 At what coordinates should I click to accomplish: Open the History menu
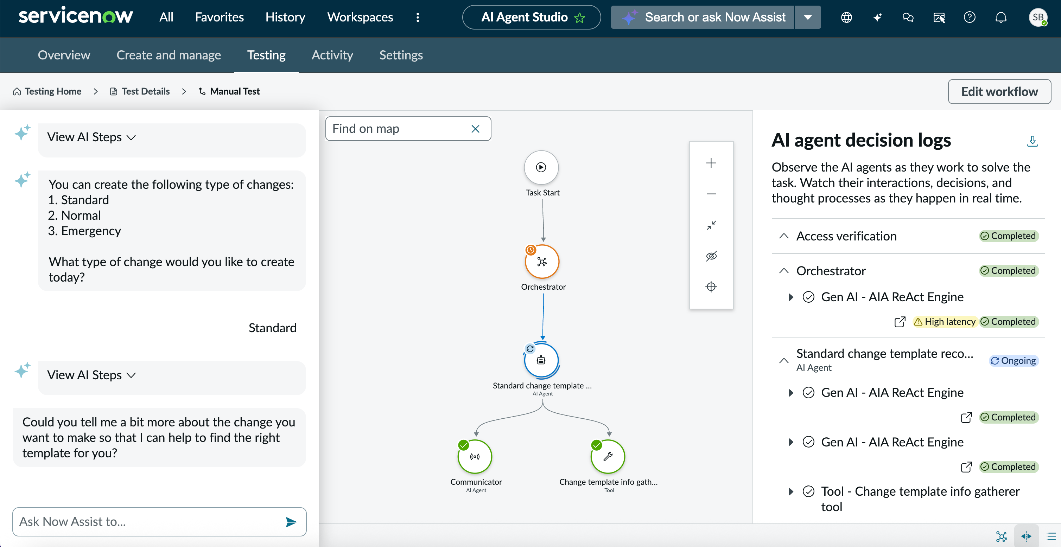click(285, 17)
